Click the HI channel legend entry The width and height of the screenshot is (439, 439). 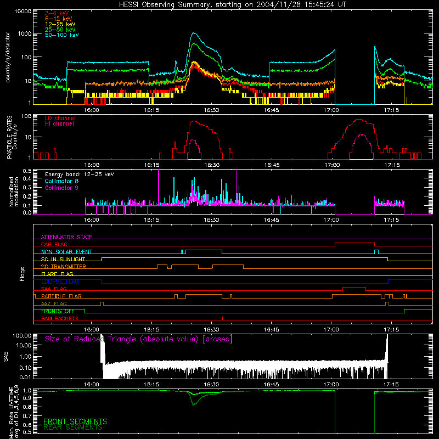(59, 123)
